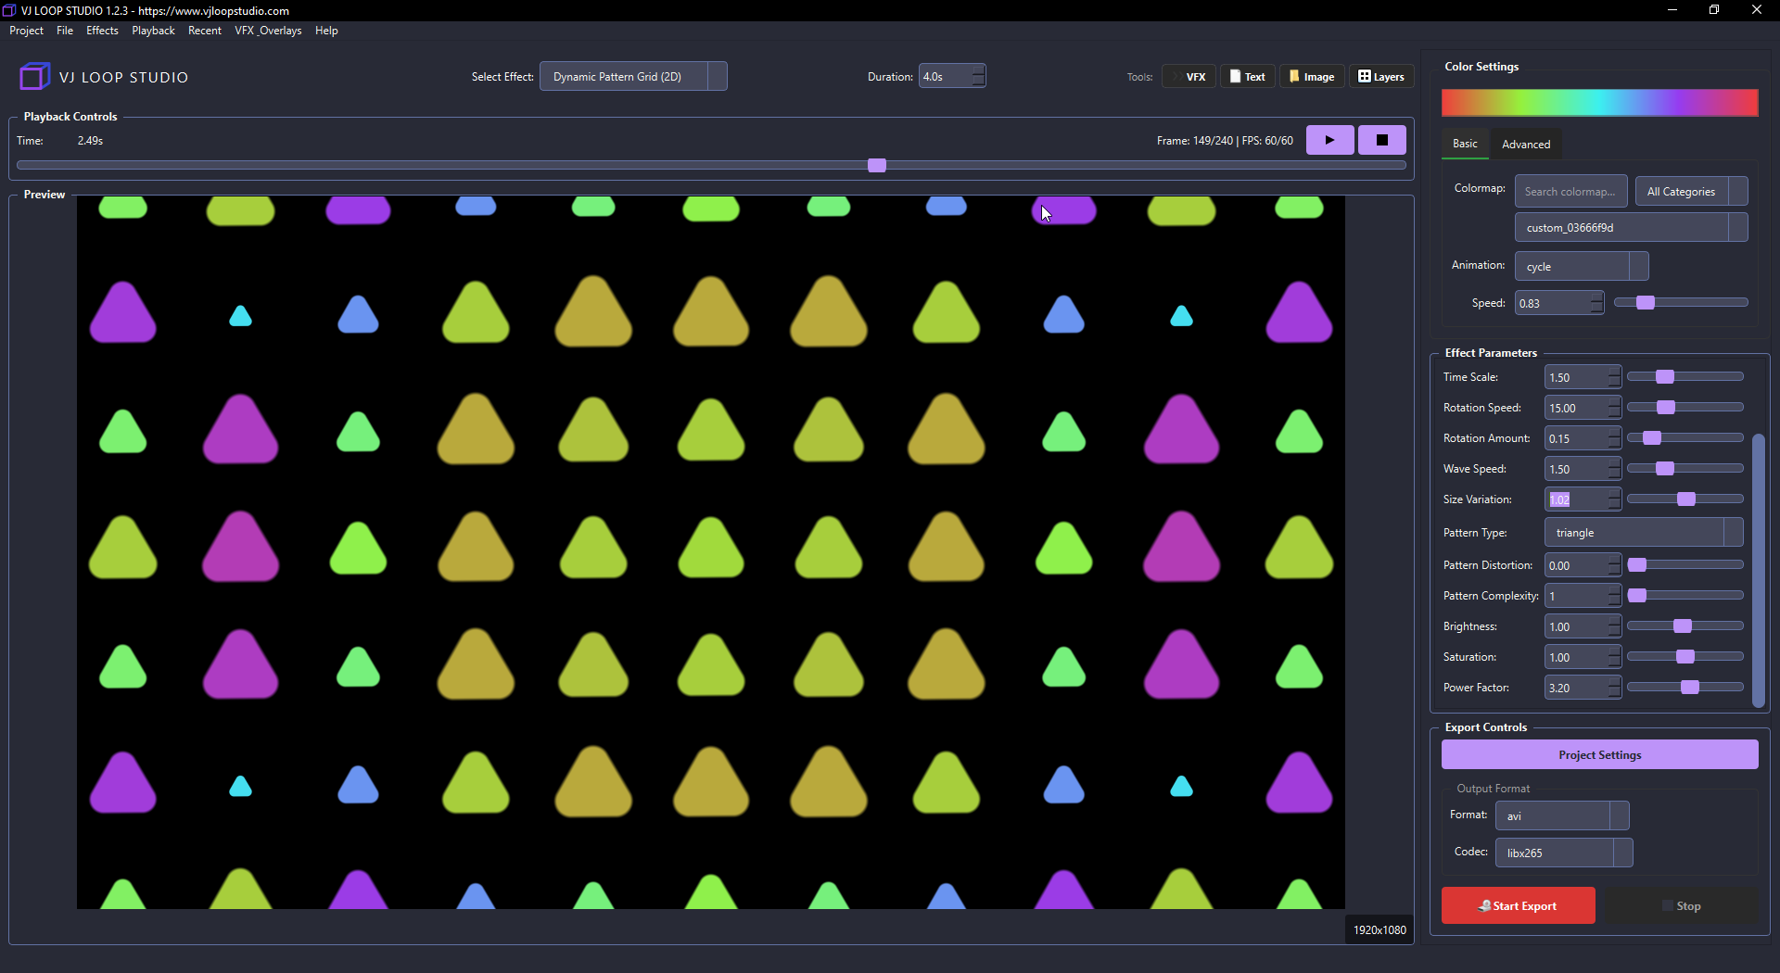
Task: Open the Image tool
Action: 1312,77
